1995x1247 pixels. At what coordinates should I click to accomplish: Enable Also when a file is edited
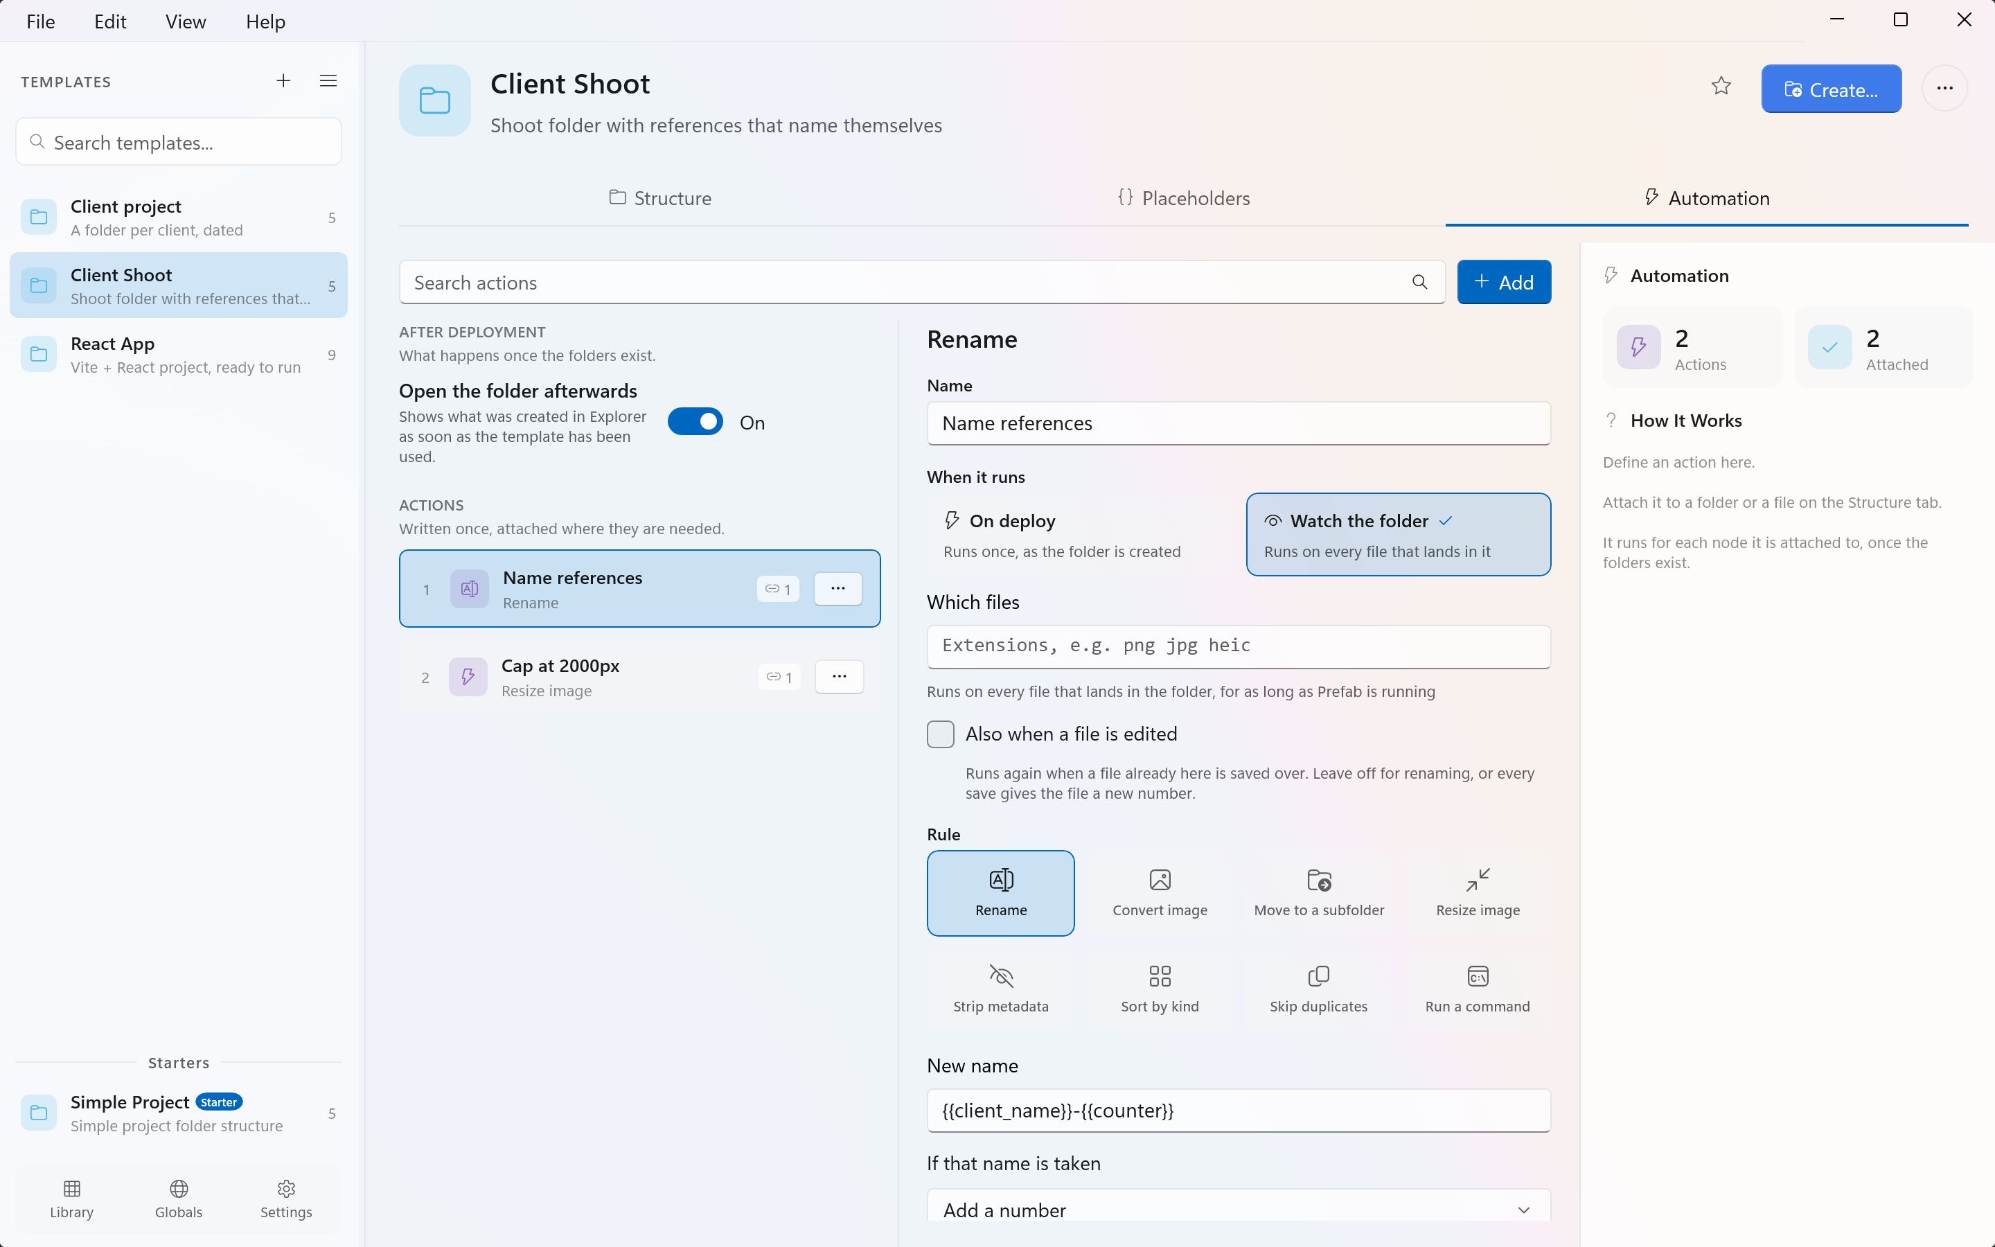click(941, 734)
